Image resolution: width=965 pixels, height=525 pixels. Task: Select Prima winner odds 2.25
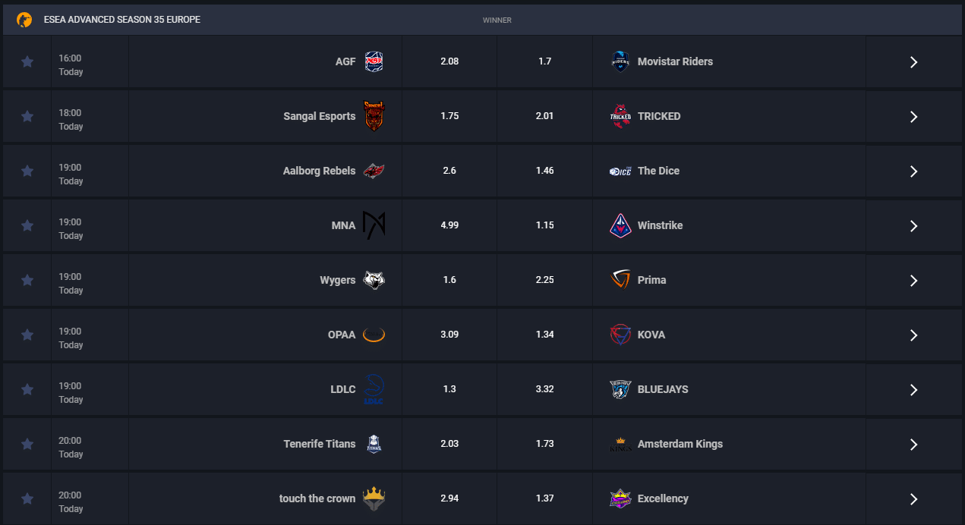(544, 280)
